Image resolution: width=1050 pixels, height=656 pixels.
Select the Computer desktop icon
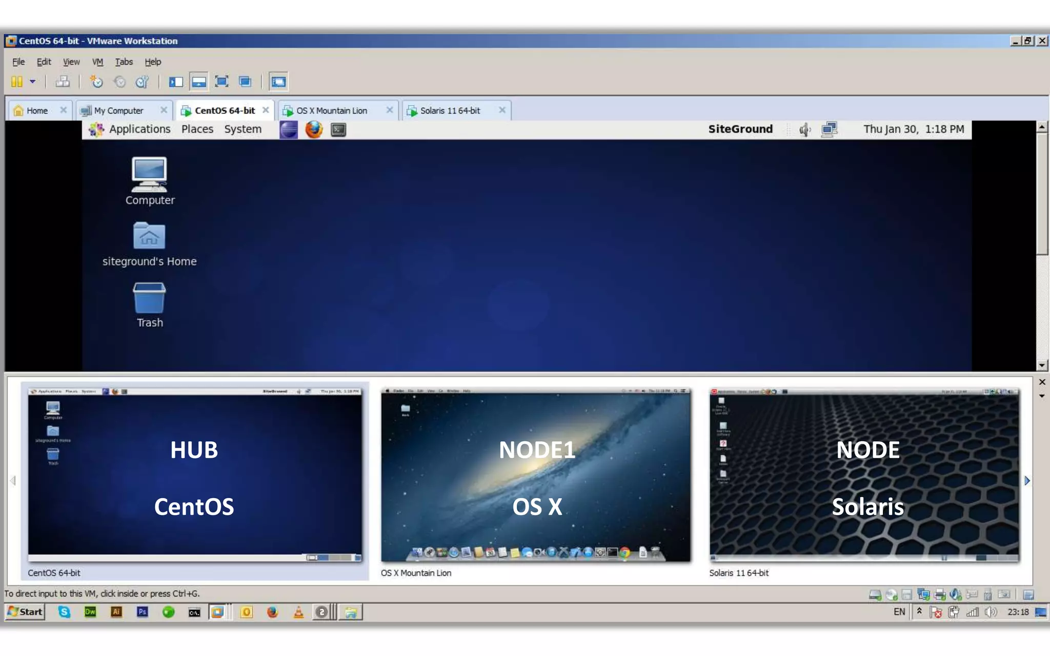pyautogui.click(x=150, y=181)
